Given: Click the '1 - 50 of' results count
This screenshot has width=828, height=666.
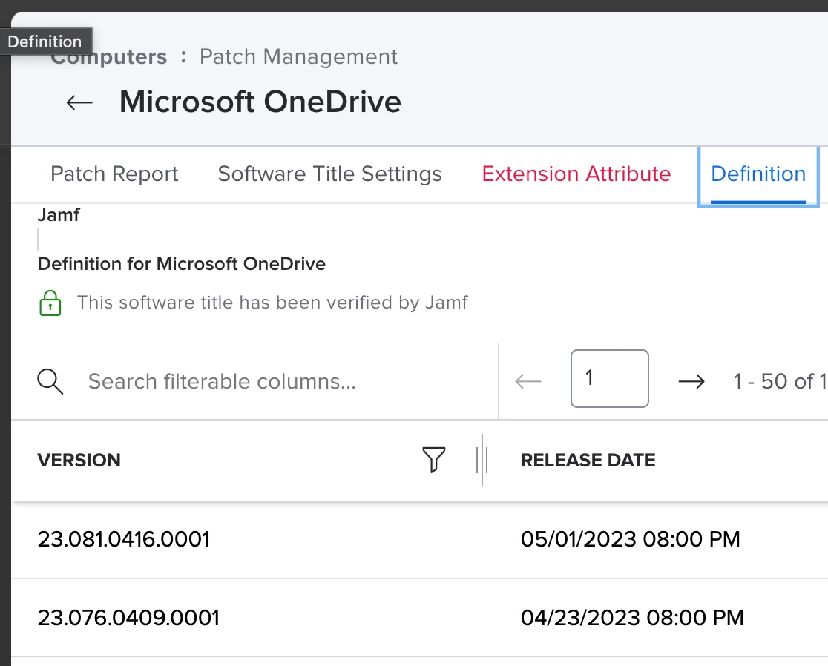Looking at the screenshot, I should point(780,381).
